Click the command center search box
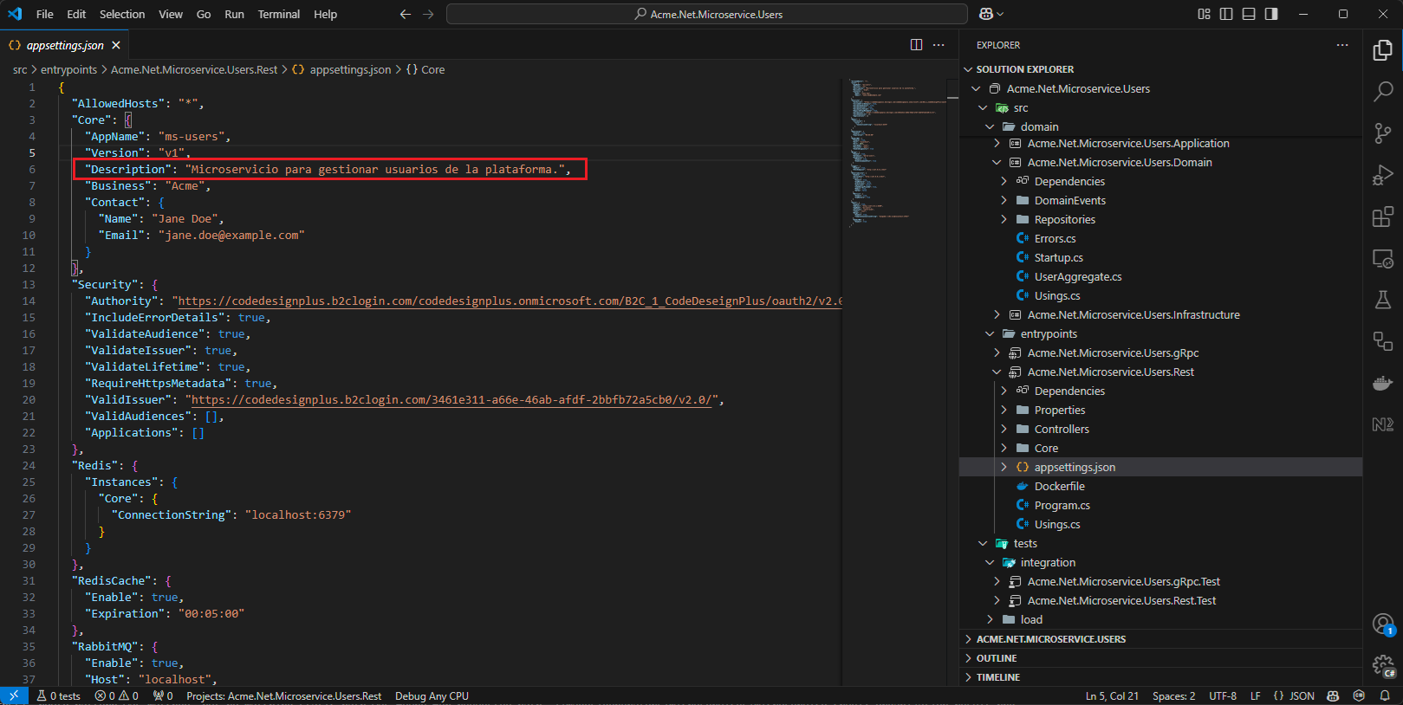Screen dimensions: 1403x705 pos(707,14)
